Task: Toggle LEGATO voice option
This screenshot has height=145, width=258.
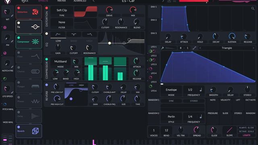Action: [246, 135]
